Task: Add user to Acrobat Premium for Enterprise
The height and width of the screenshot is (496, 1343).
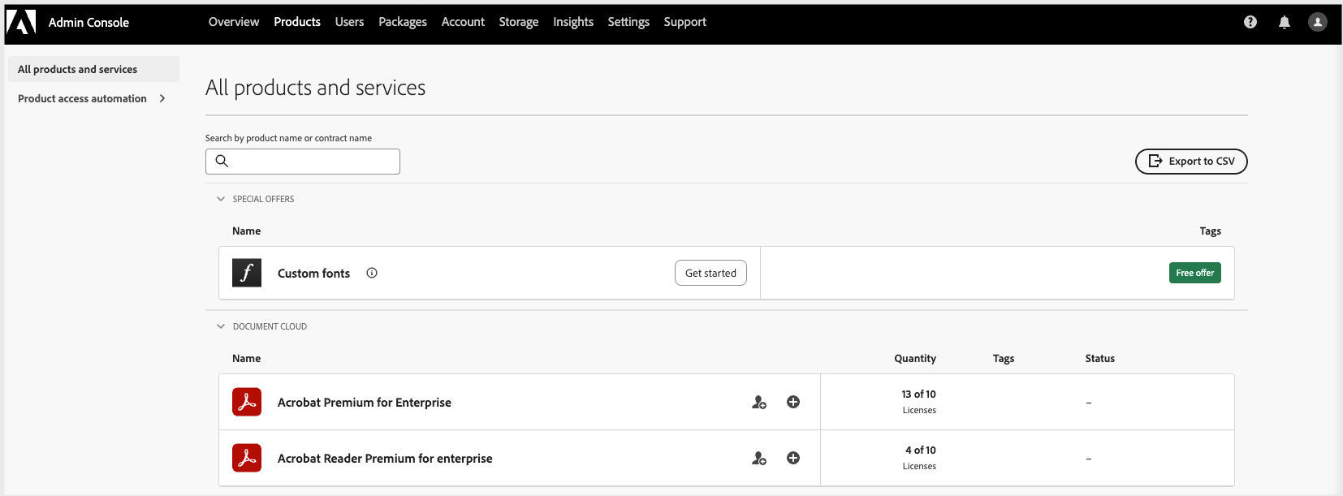Action: [x=759, y=402]
